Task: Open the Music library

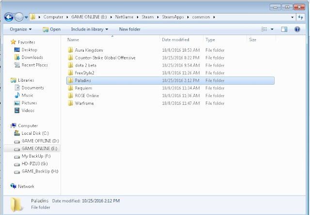Action: tap(24, 95)
